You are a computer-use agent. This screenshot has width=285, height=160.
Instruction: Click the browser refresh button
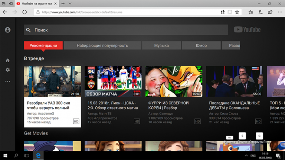[24, 12]
